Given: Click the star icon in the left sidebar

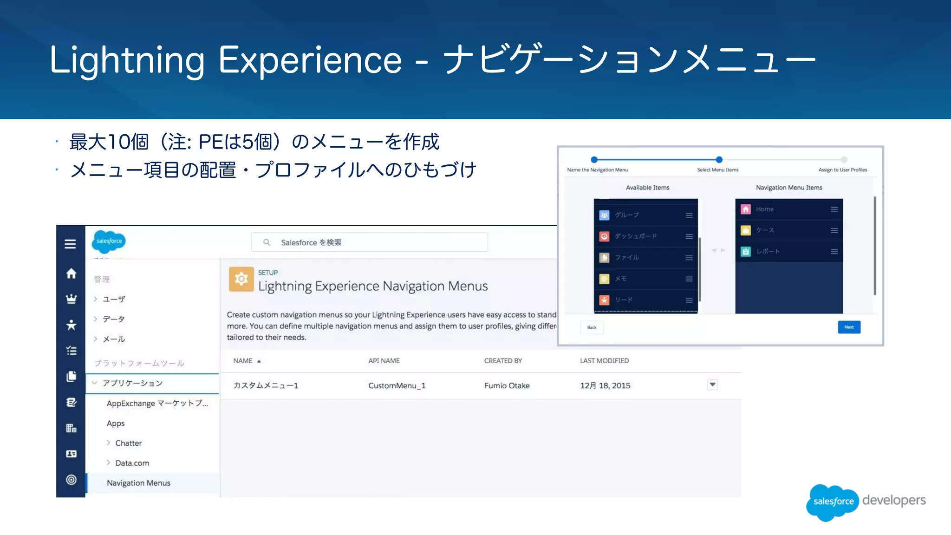Looking at the screenshot, I should (71, 325).
